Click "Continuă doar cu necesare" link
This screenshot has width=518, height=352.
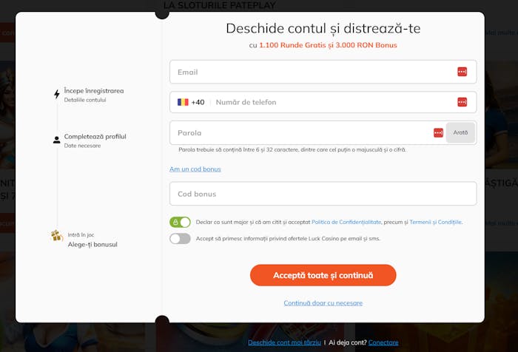click(323, 303)
